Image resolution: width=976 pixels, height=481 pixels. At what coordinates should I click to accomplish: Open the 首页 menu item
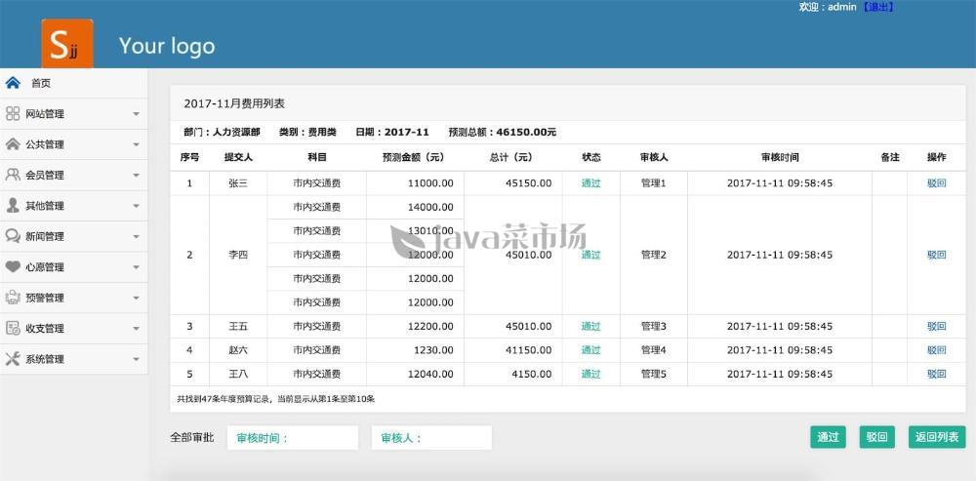coord(41,84)
